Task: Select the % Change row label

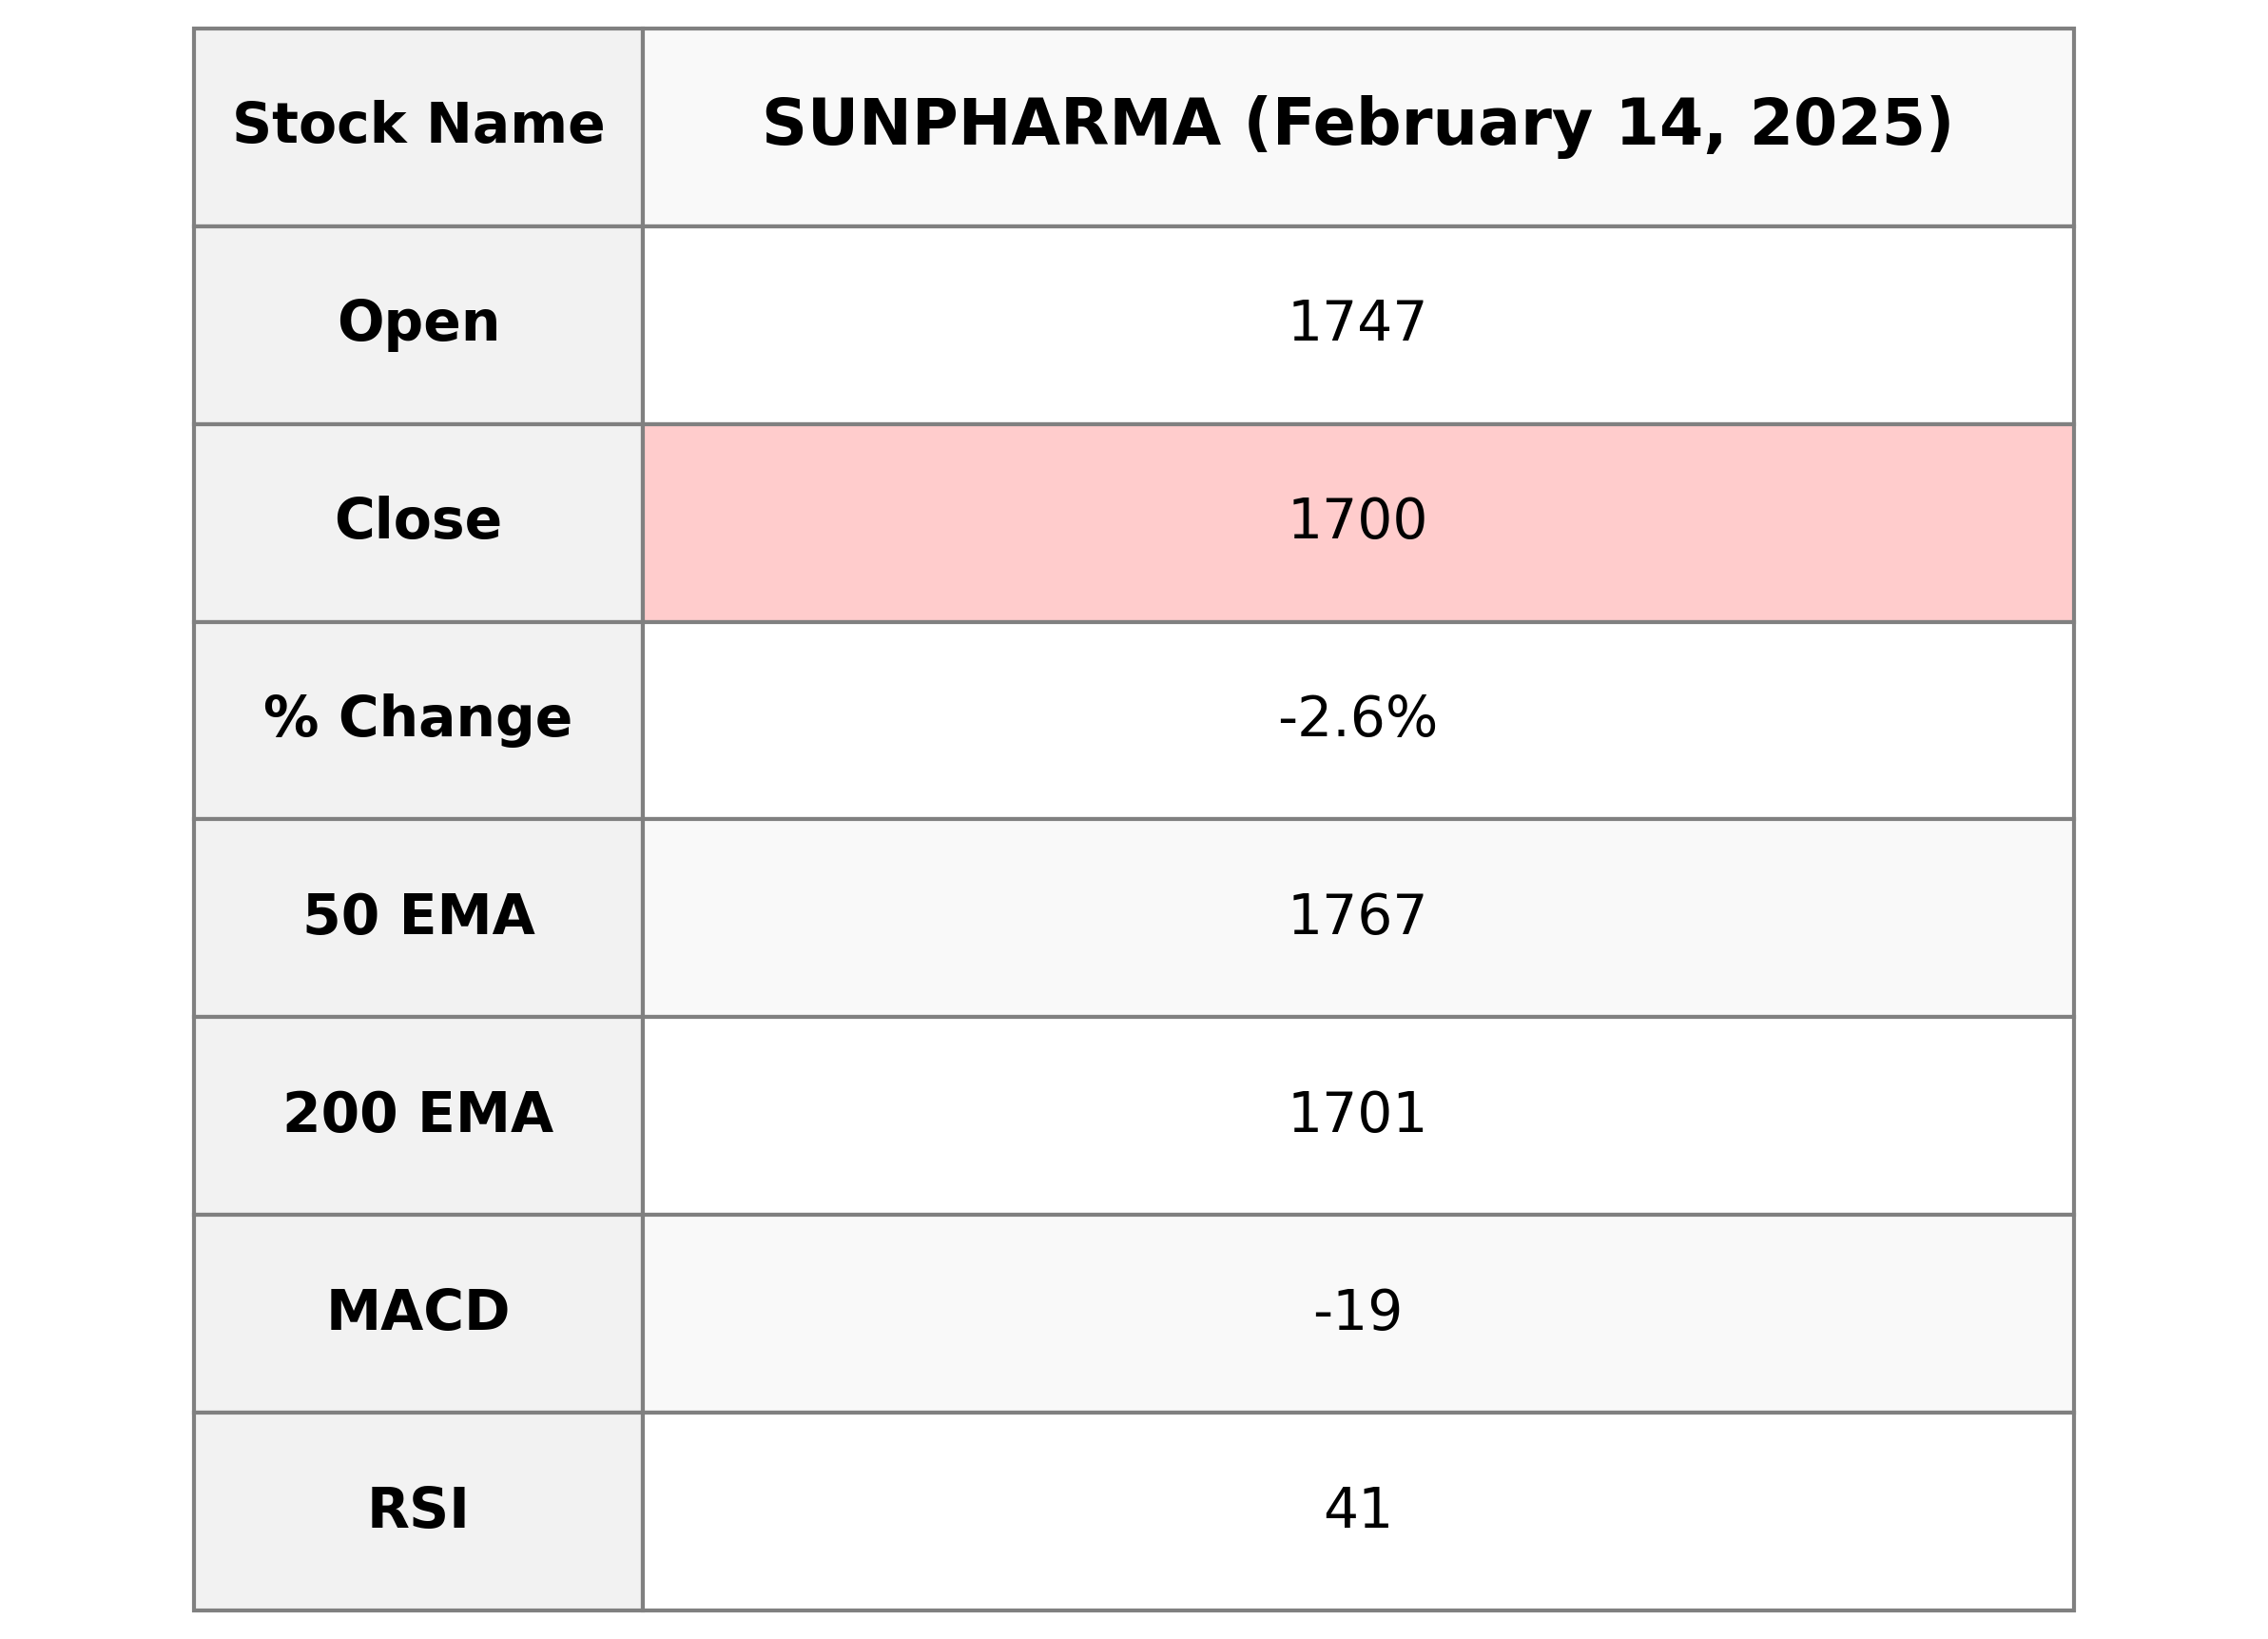Action: coord(418,718)
